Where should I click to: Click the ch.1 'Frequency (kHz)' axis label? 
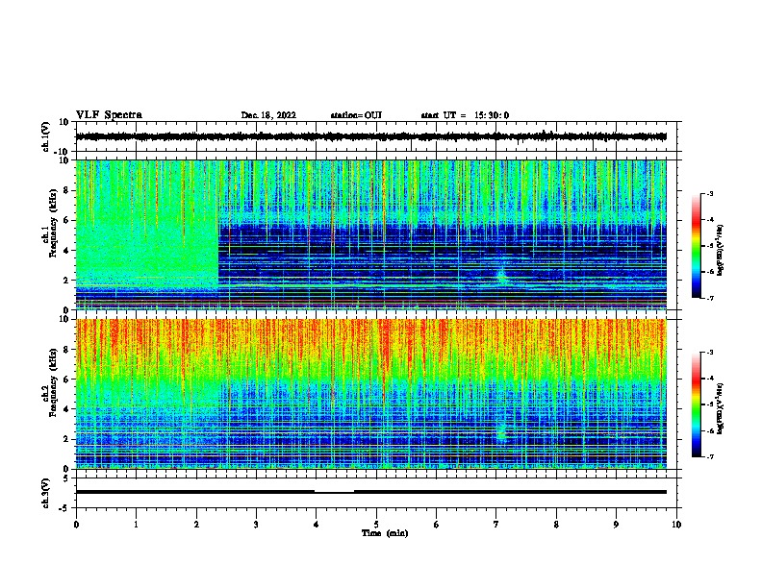[52, 224]
